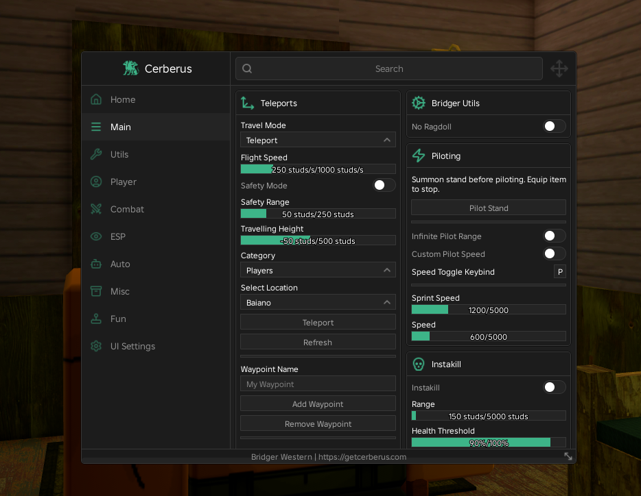641x496 pixels.
Task: Click the Utils wrench icon
Action: click(96, 154)
